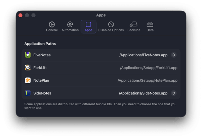Open the General preferences tab
This screenshot has height=138, width=202.
tap(52, 27)
